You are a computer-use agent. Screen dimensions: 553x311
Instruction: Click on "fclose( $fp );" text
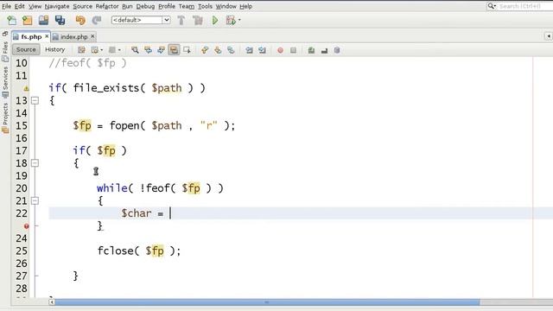(139, 251)
